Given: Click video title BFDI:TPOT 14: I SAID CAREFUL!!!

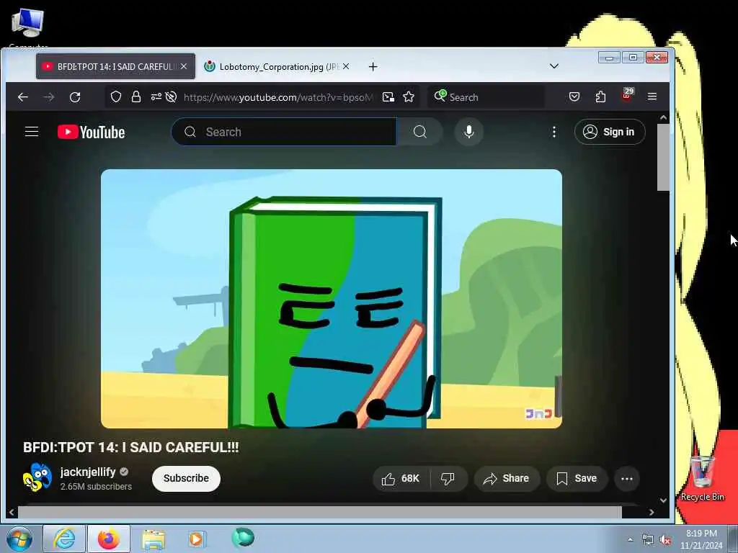Looking at the screenshot, I should pyautogui.click(x=131, y=447).
